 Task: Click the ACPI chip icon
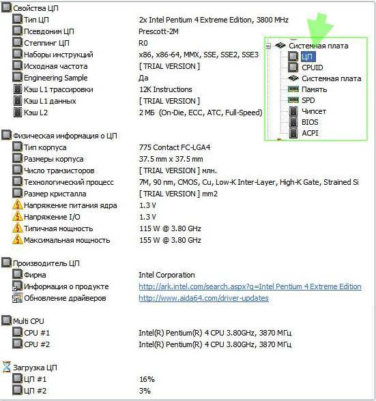[293, 133]
